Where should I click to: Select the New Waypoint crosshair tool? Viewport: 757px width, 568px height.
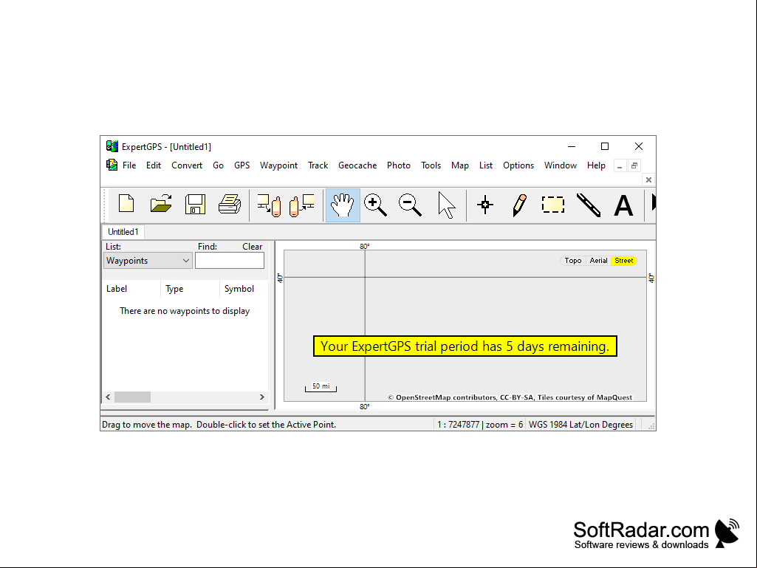pos(485,205)
